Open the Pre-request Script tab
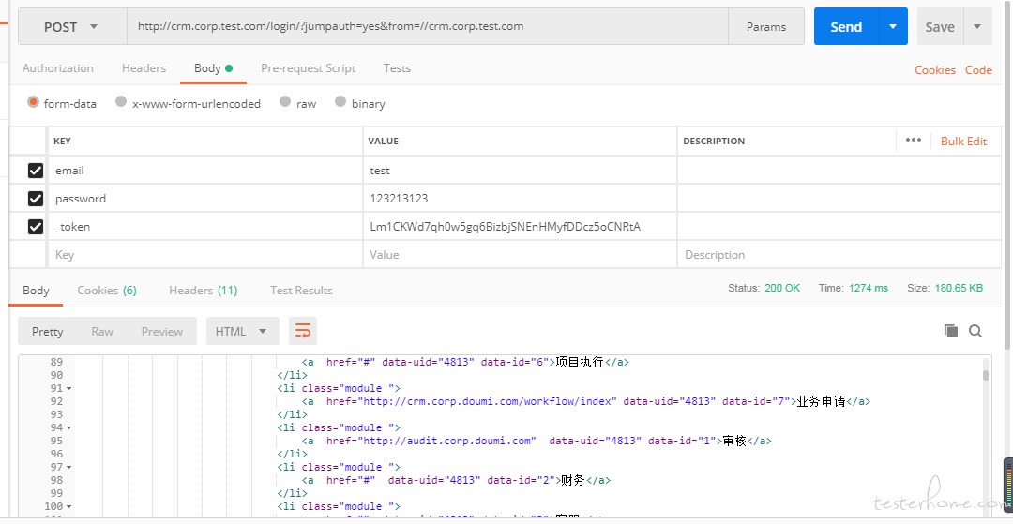 309,68
